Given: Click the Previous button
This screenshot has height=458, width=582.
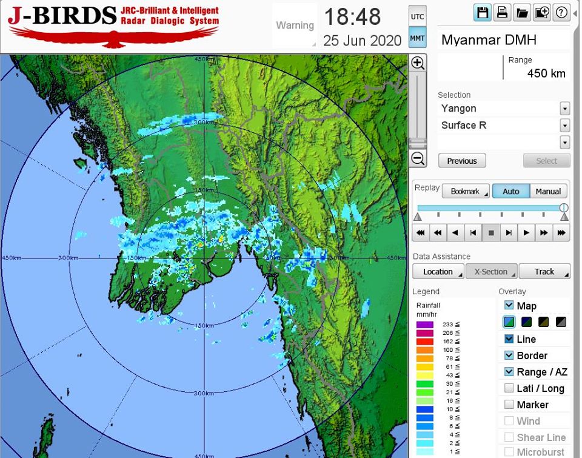Looking at the screenshot, I should pyautogui.click(x=462, y=161).
